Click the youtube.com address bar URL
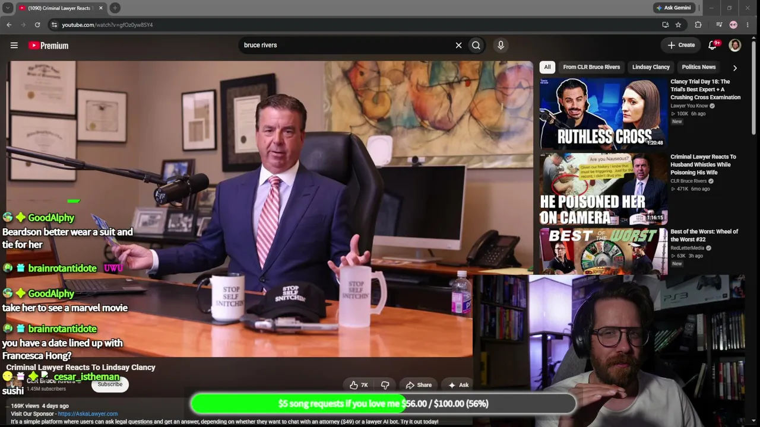This screenshot has width=760, height=427. pos(107,25)
